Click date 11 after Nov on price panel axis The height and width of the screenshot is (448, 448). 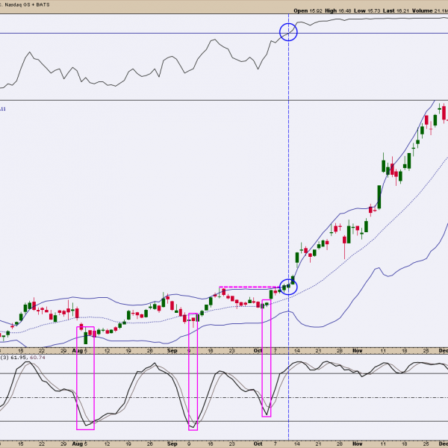click(383, 351)
